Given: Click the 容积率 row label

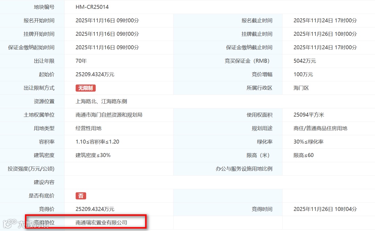Looking at the screenshot, I should [x=47, y=142].
